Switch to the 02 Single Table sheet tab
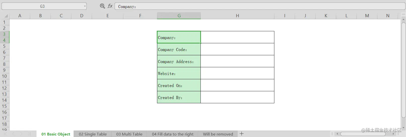 coord(93,134)
